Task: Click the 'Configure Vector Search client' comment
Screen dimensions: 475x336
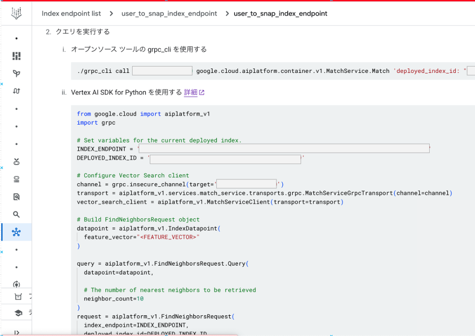Action: pyautogui.click(x=133, y=175)
